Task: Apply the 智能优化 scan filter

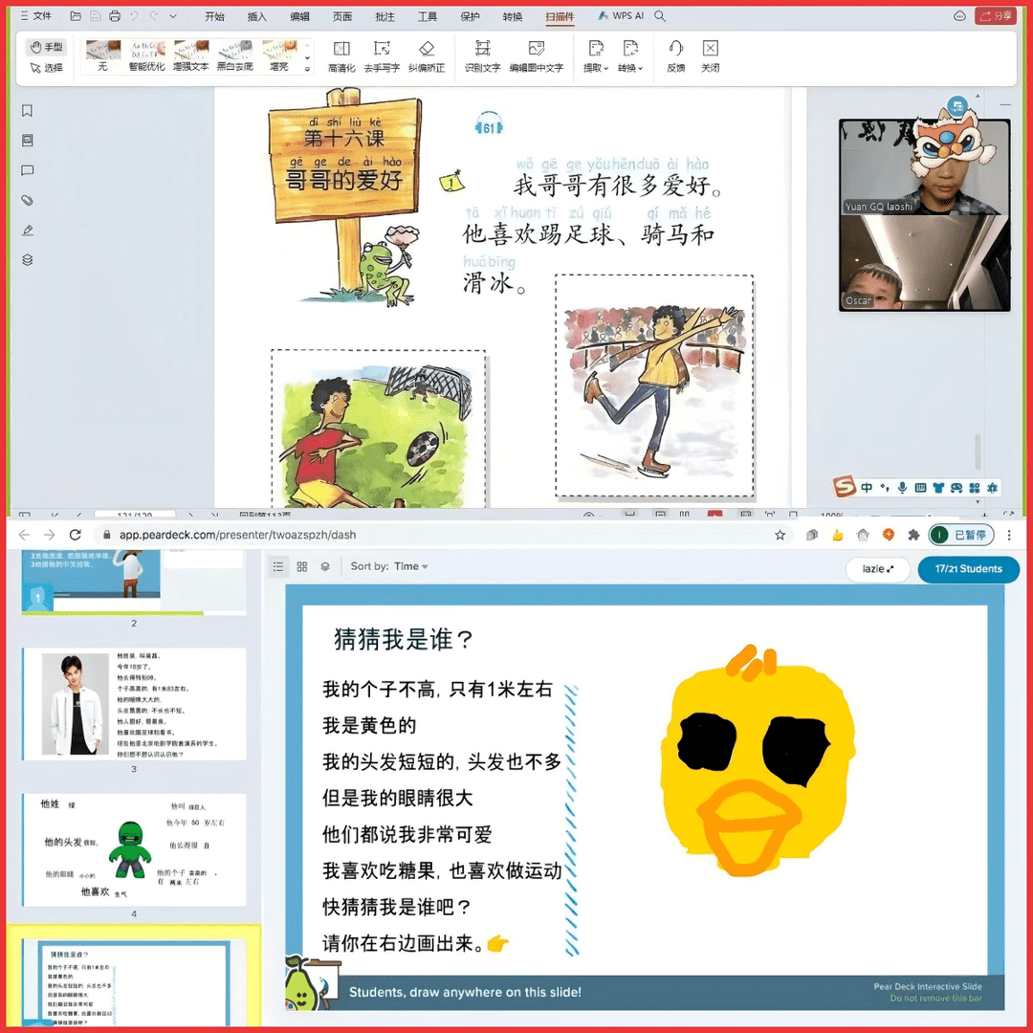Action: tap(146, 56)
